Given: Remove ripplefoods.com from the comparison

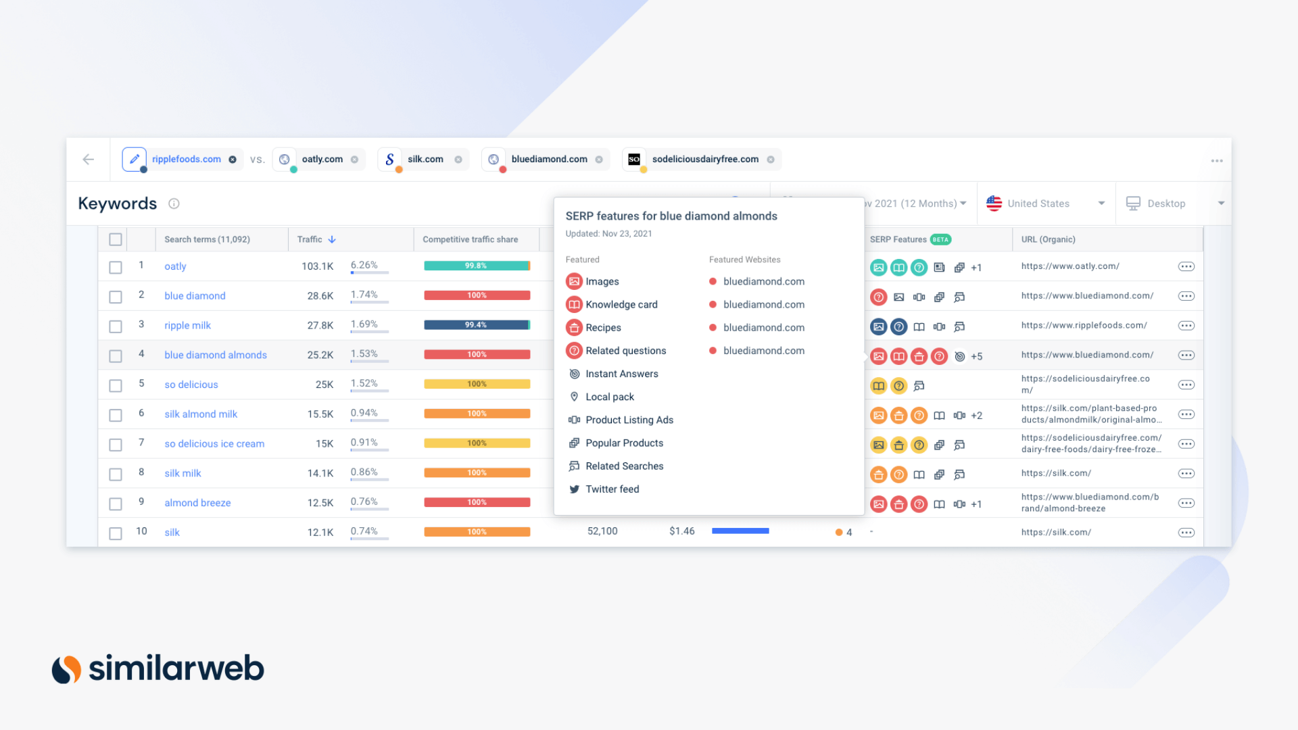Looking at the screenshot, I should click(233, 160).
